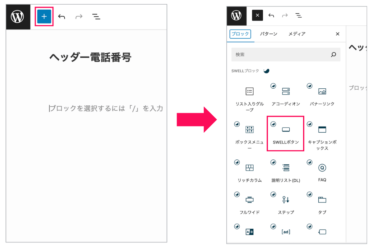Undo in the right editor toolbar
Screen dimensions: 373x248
[x=271, y=15]
